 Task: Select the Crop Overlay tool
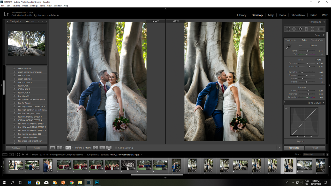click(x=288, y=29)
